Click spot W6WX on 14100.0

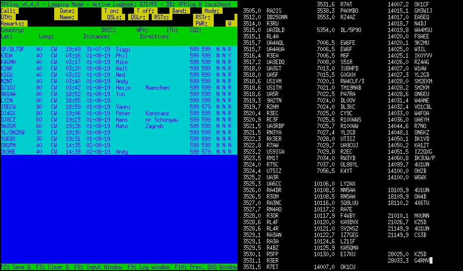click(407, 177)
